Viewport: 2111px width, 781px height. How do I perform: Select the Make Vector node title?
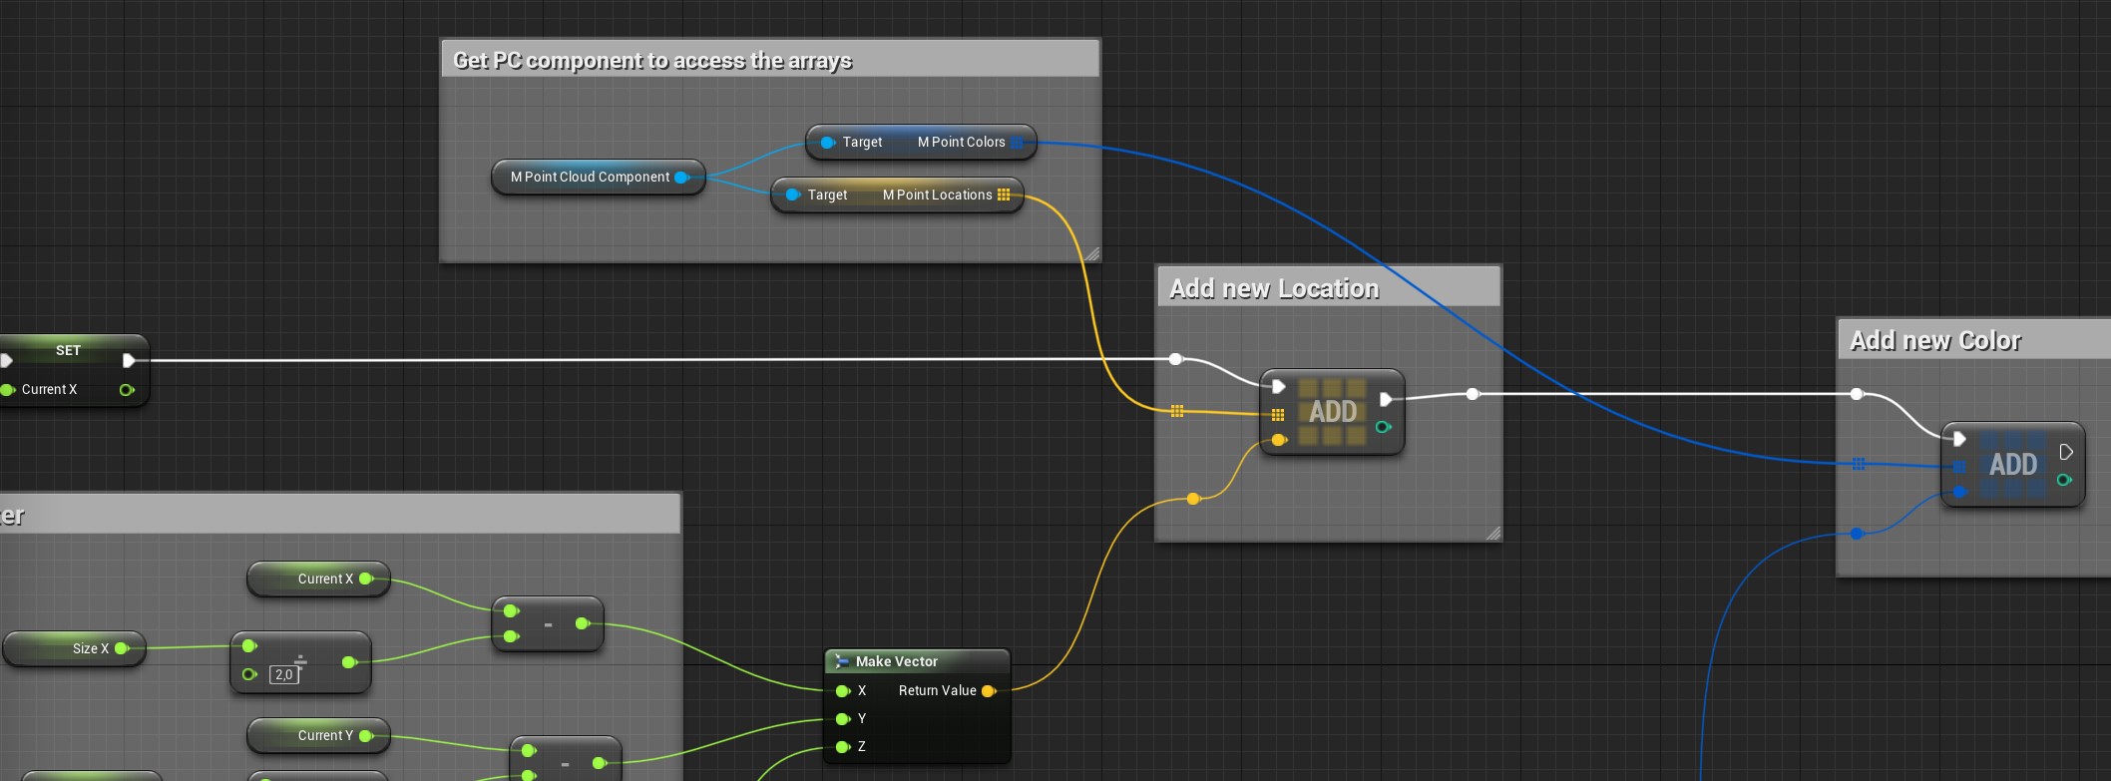896,661
